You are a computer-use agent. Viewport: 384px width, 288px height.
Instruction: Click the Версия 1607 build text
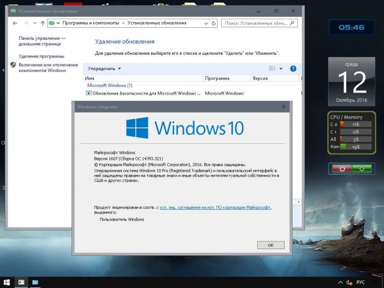pos(129,159)
